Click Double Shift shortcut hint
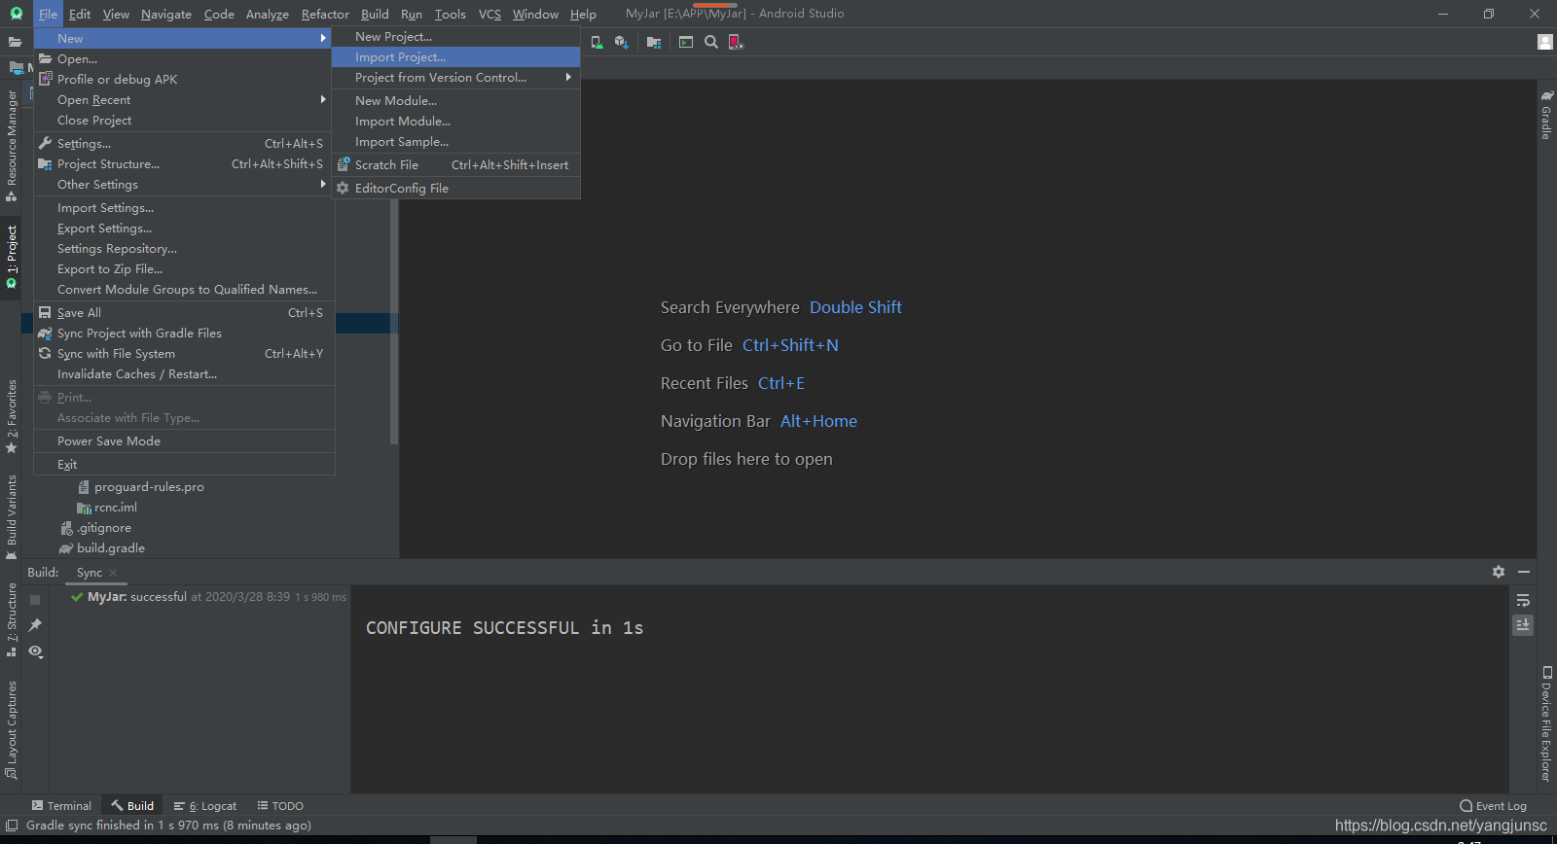 tap(855, 307)
